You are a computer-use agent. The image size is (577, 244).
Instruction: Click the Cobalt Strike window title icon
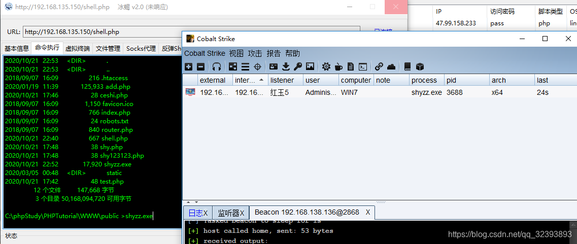coord(190,39)
